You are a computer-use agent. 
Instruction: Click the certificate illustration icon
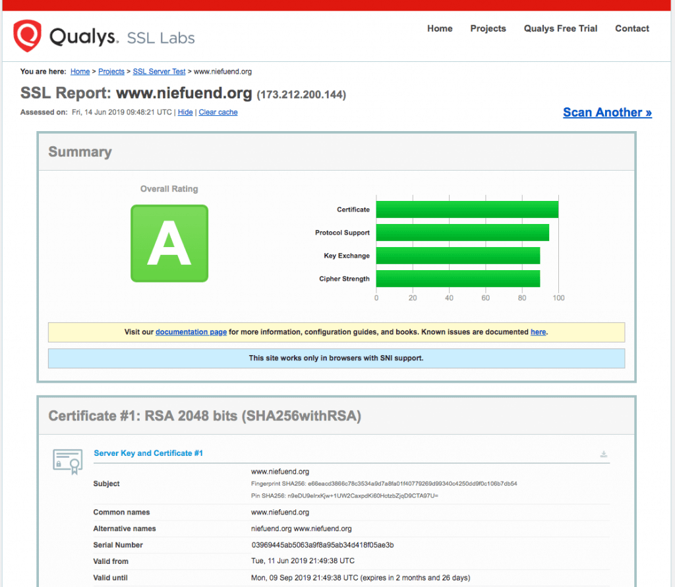(x=68, y=462)
